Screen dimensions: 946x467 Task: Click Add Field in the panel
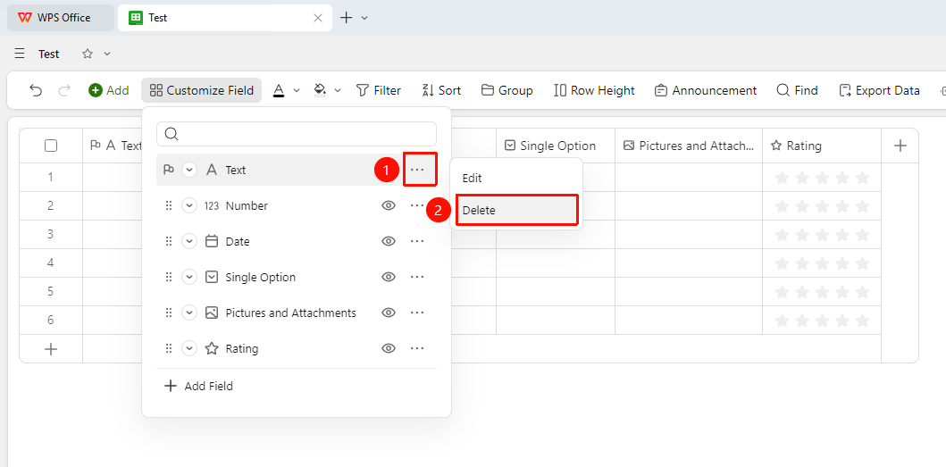pyautogui.click(x=198, y=386)
